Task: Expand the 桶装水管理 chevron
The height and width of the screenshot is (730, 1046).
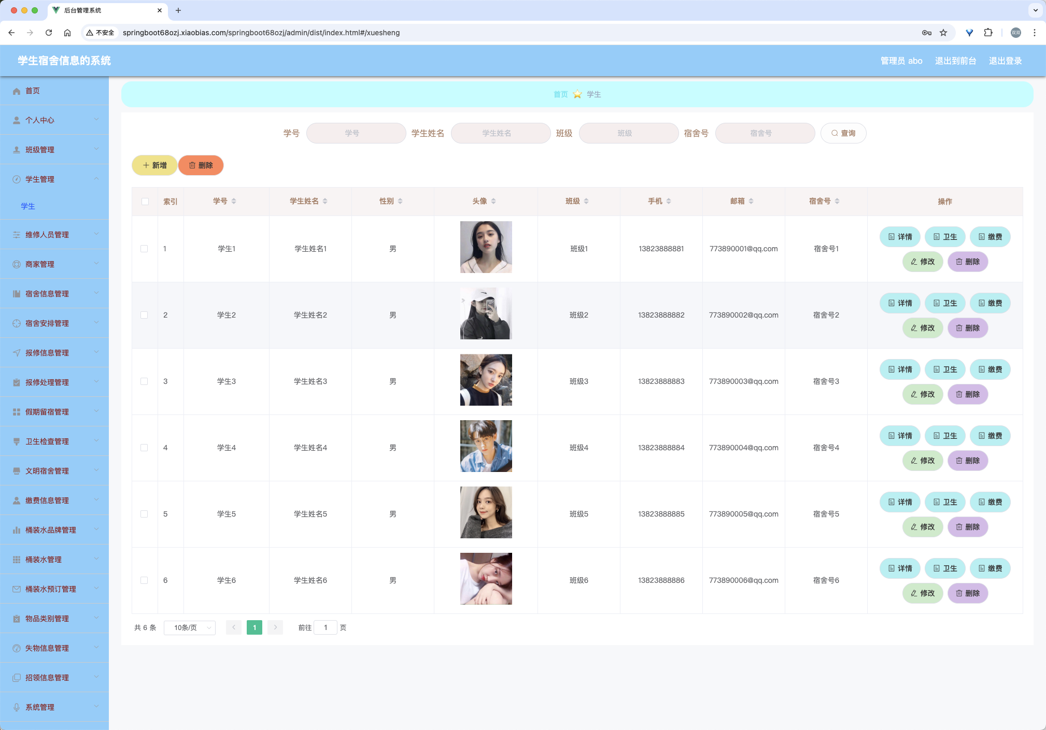Action: pyautogui.click(x=96, y=559)
